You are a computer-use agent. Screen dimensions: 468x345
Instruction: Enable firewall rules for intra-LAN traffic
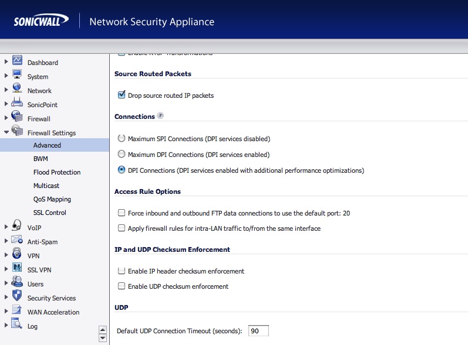[x=122, y=228]
